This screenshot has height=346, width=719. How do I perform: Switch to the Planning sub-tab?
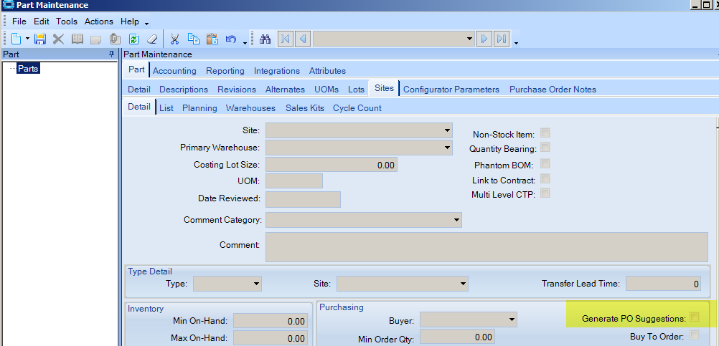[x=199, y=108]
